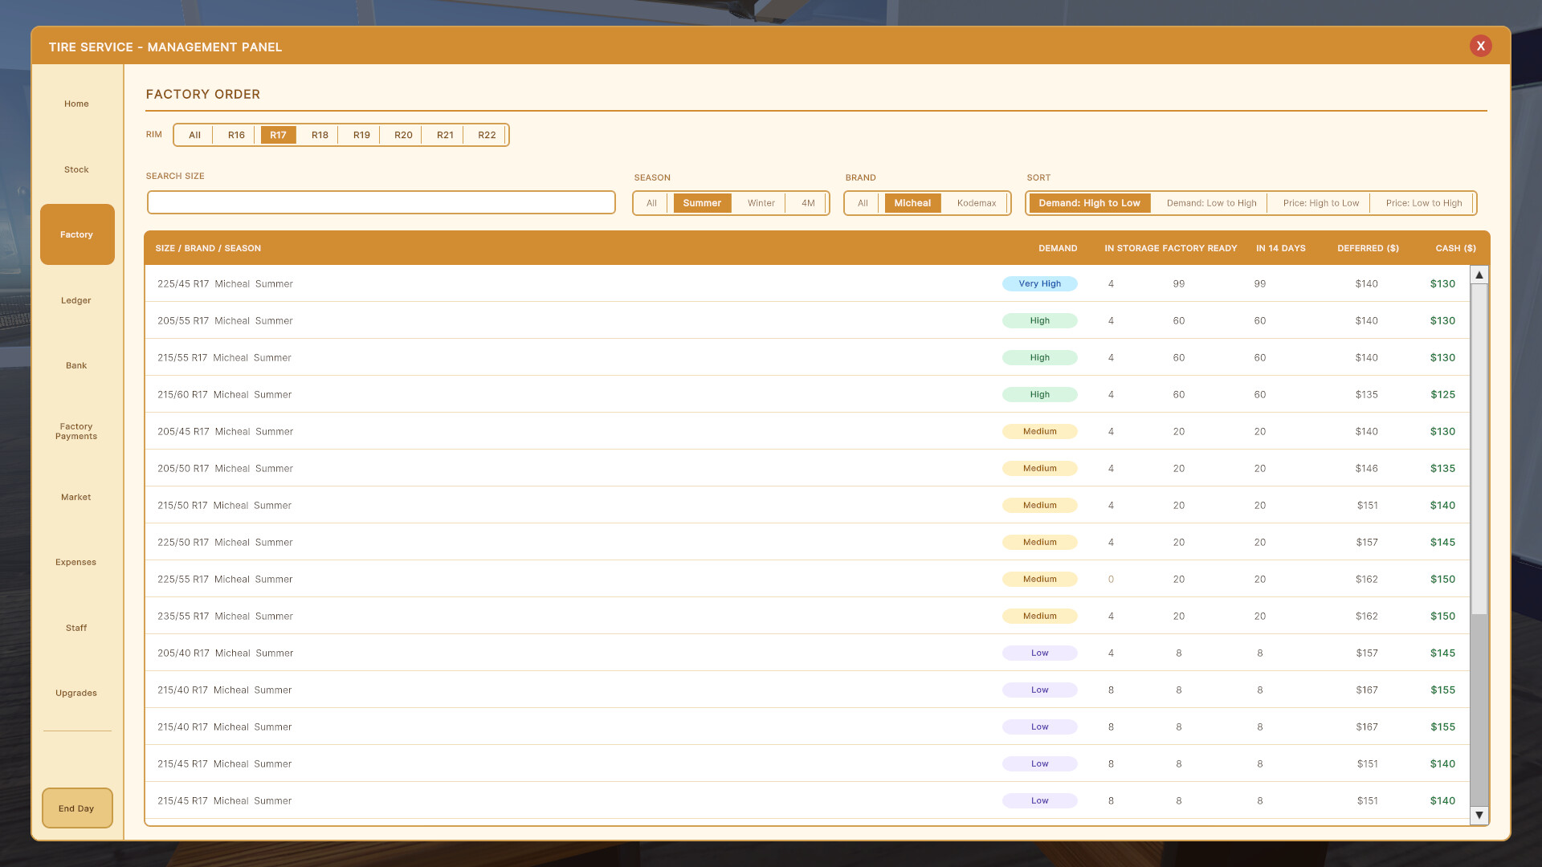This screenshot has width=1542, height=867.
Task: Select the 225/55 R17 row with zero storage
Action: tap(807, 579)
